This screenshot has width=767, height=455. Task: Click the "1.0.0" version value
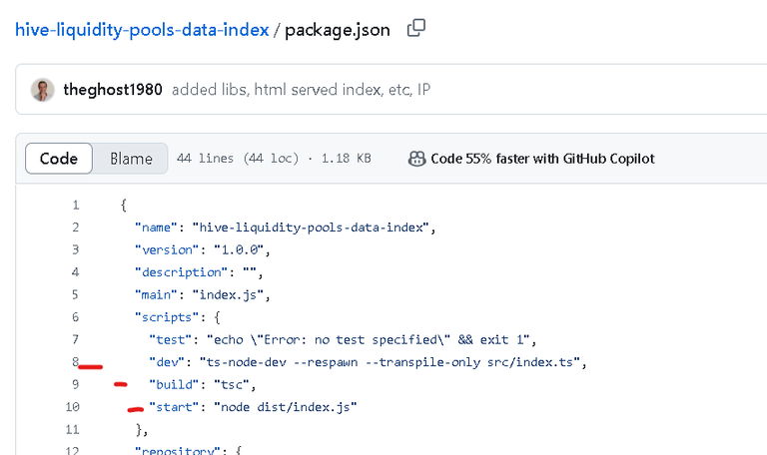[240, 249]
